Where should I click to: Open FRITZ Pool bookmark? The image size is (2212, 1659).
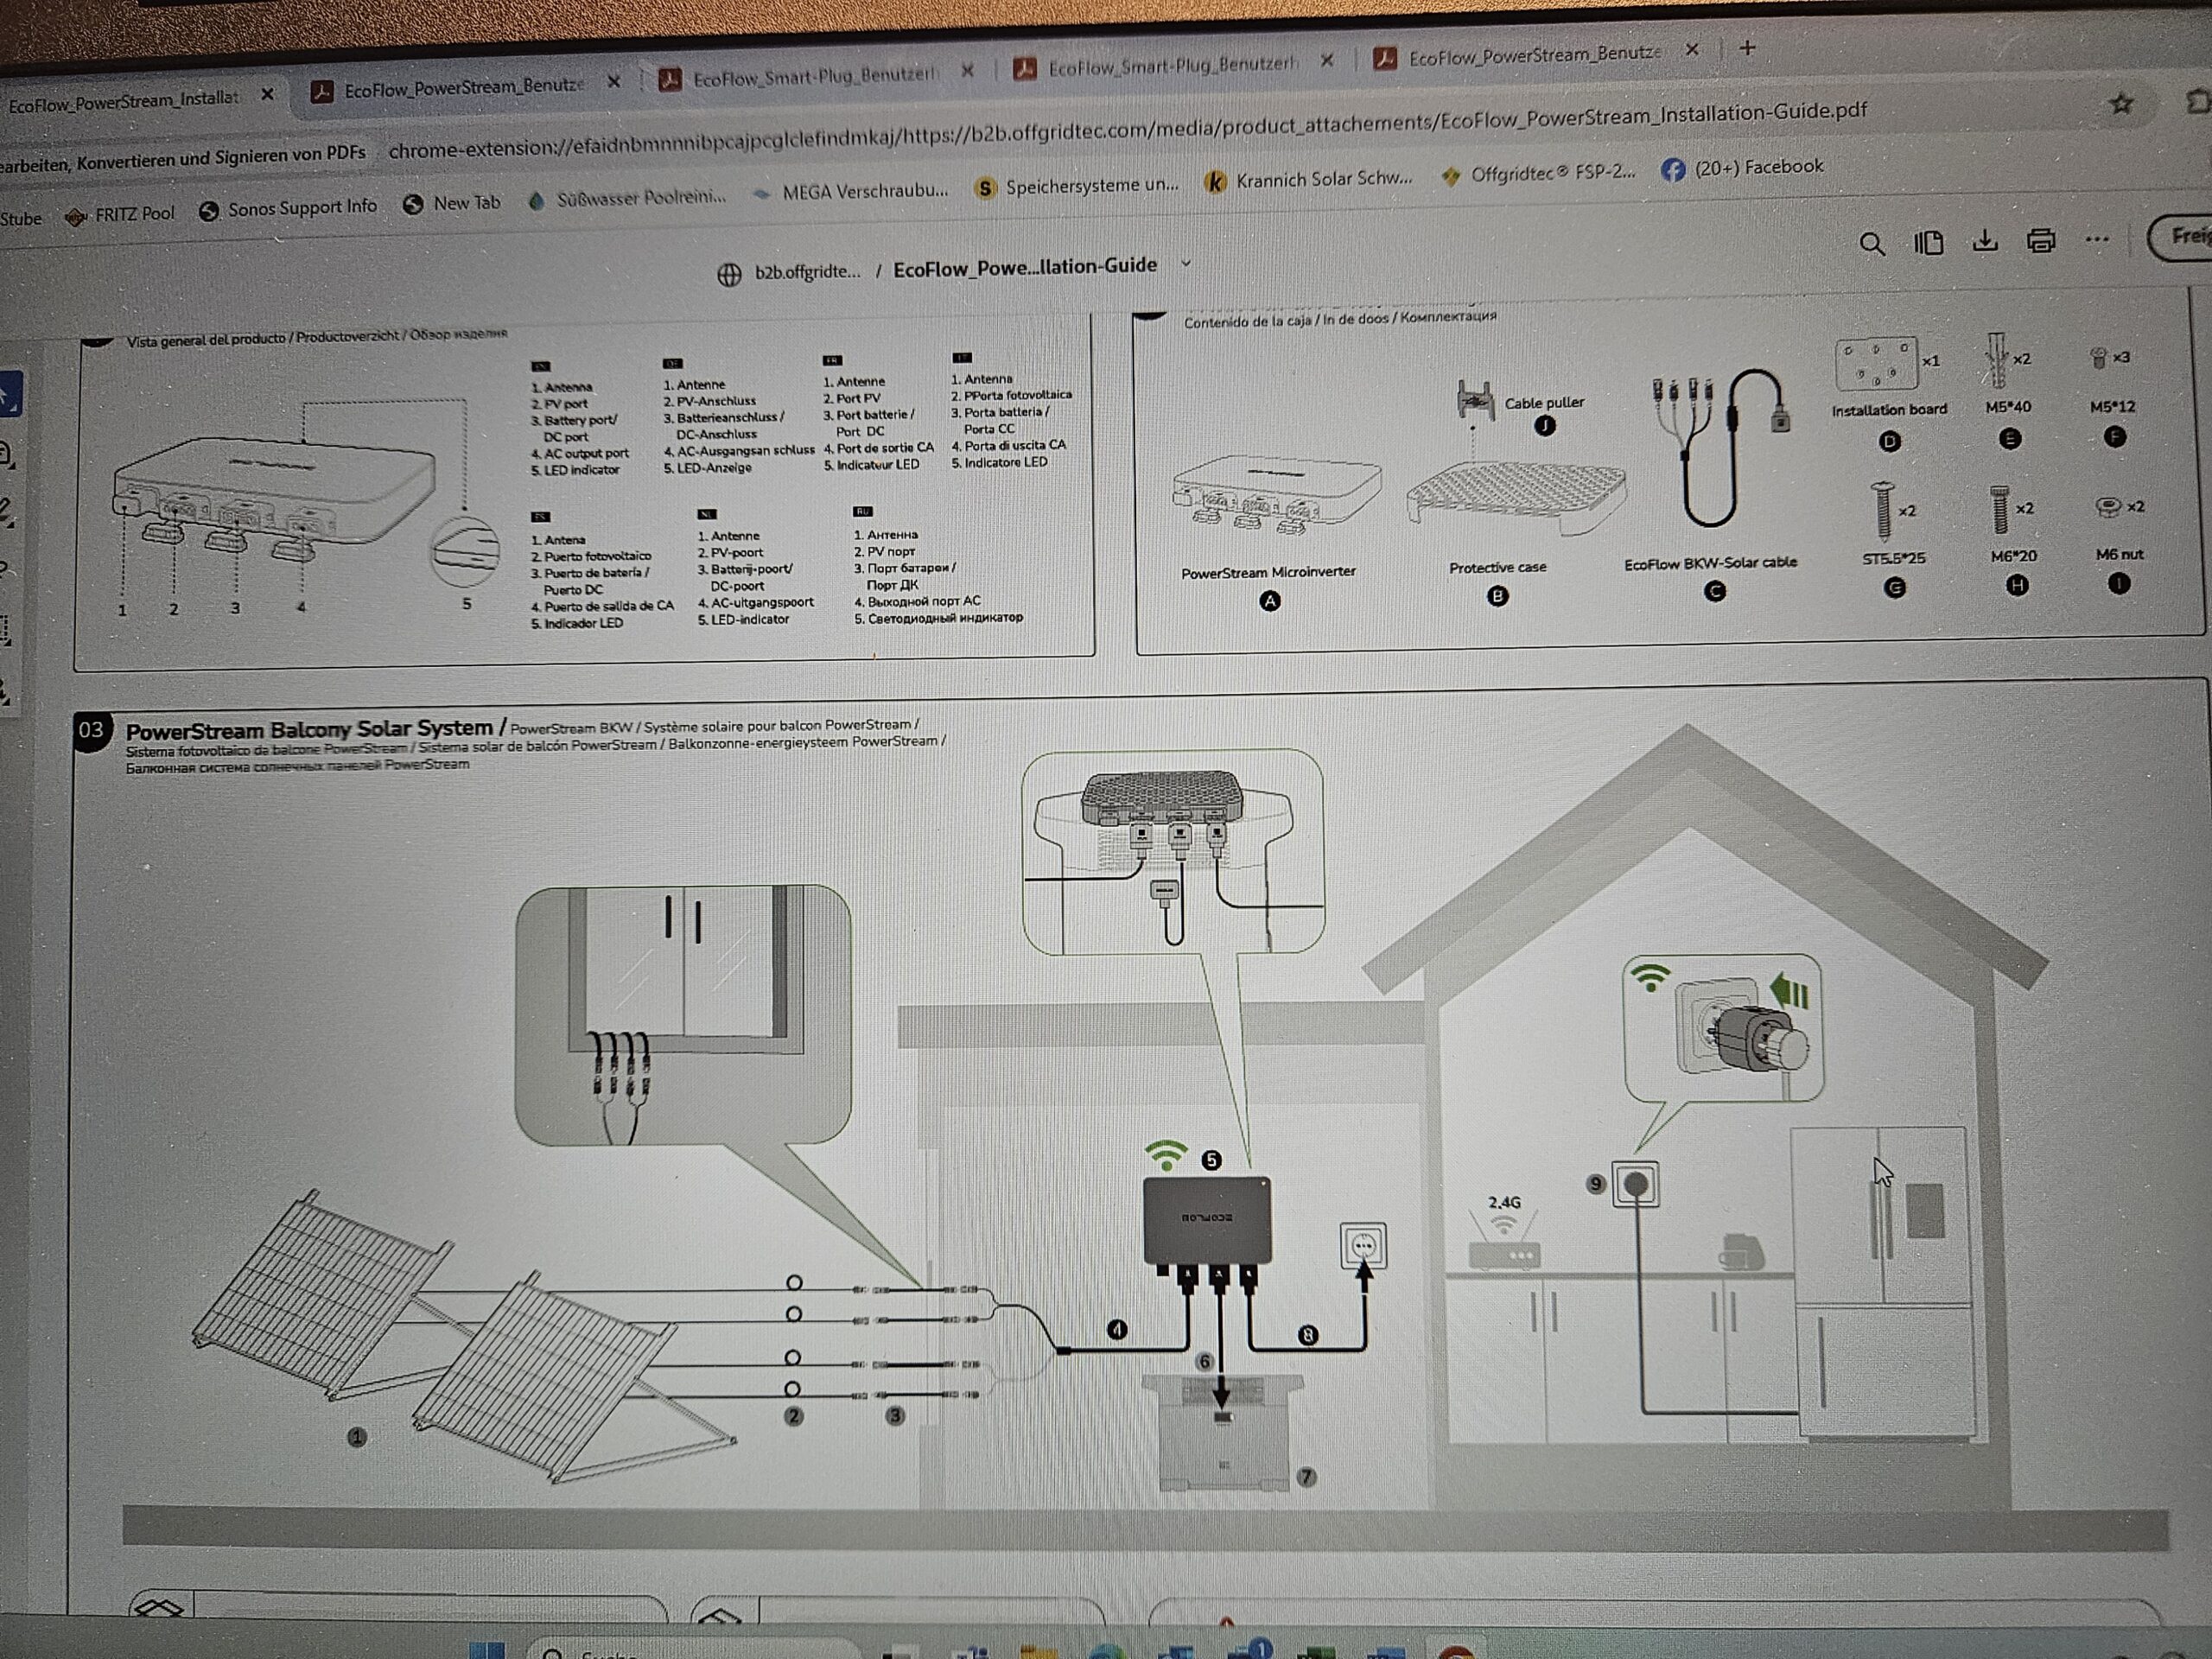[119, 214]
